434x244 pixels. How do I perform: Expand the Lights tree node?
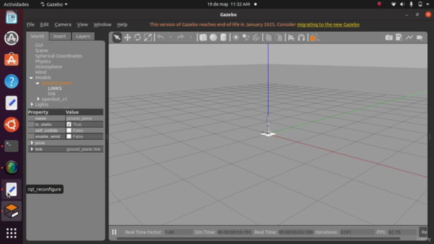coord(32,104)
